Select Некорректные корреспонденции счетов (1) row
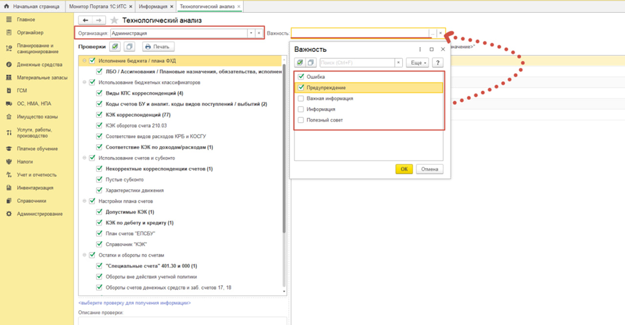 click(159, 169)
